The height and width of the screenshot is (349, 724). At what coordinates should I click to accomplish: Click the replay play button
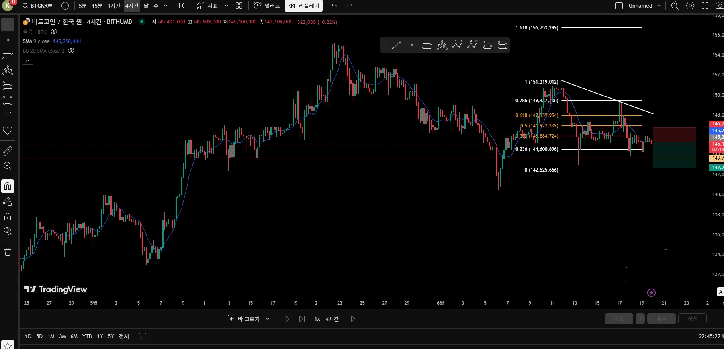tap(287, 319)
